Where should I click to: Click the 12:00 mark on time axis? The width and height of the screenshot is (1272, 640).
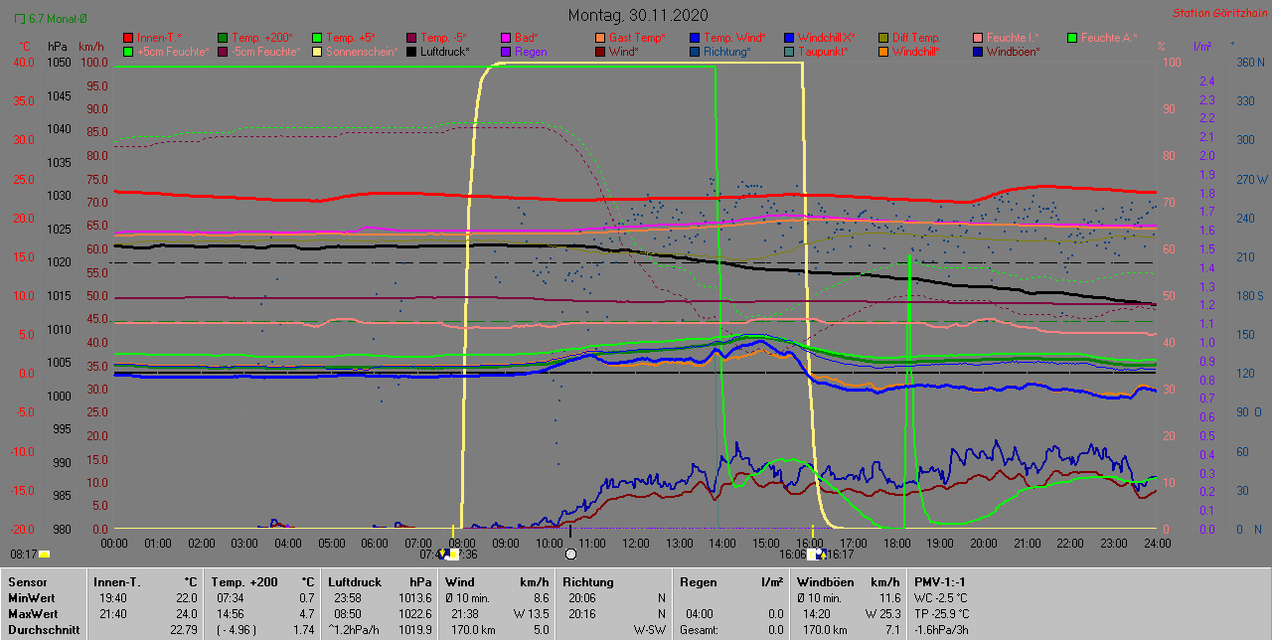click(635, 544)
